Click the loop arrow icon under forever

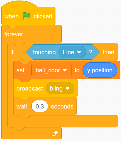(x=55, y=133)
